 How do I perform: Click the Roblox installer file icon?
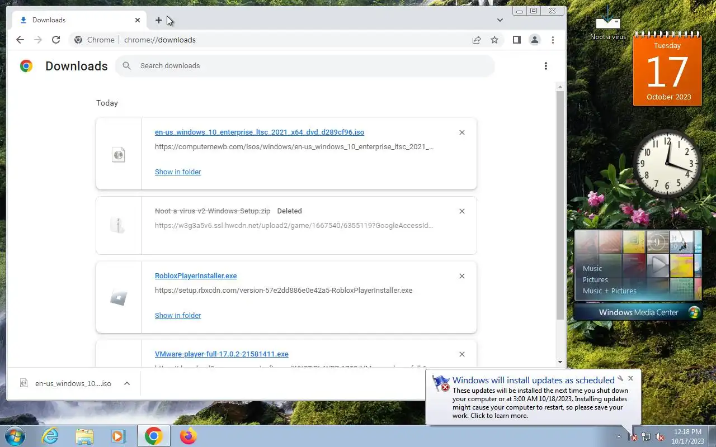point(119,298)
